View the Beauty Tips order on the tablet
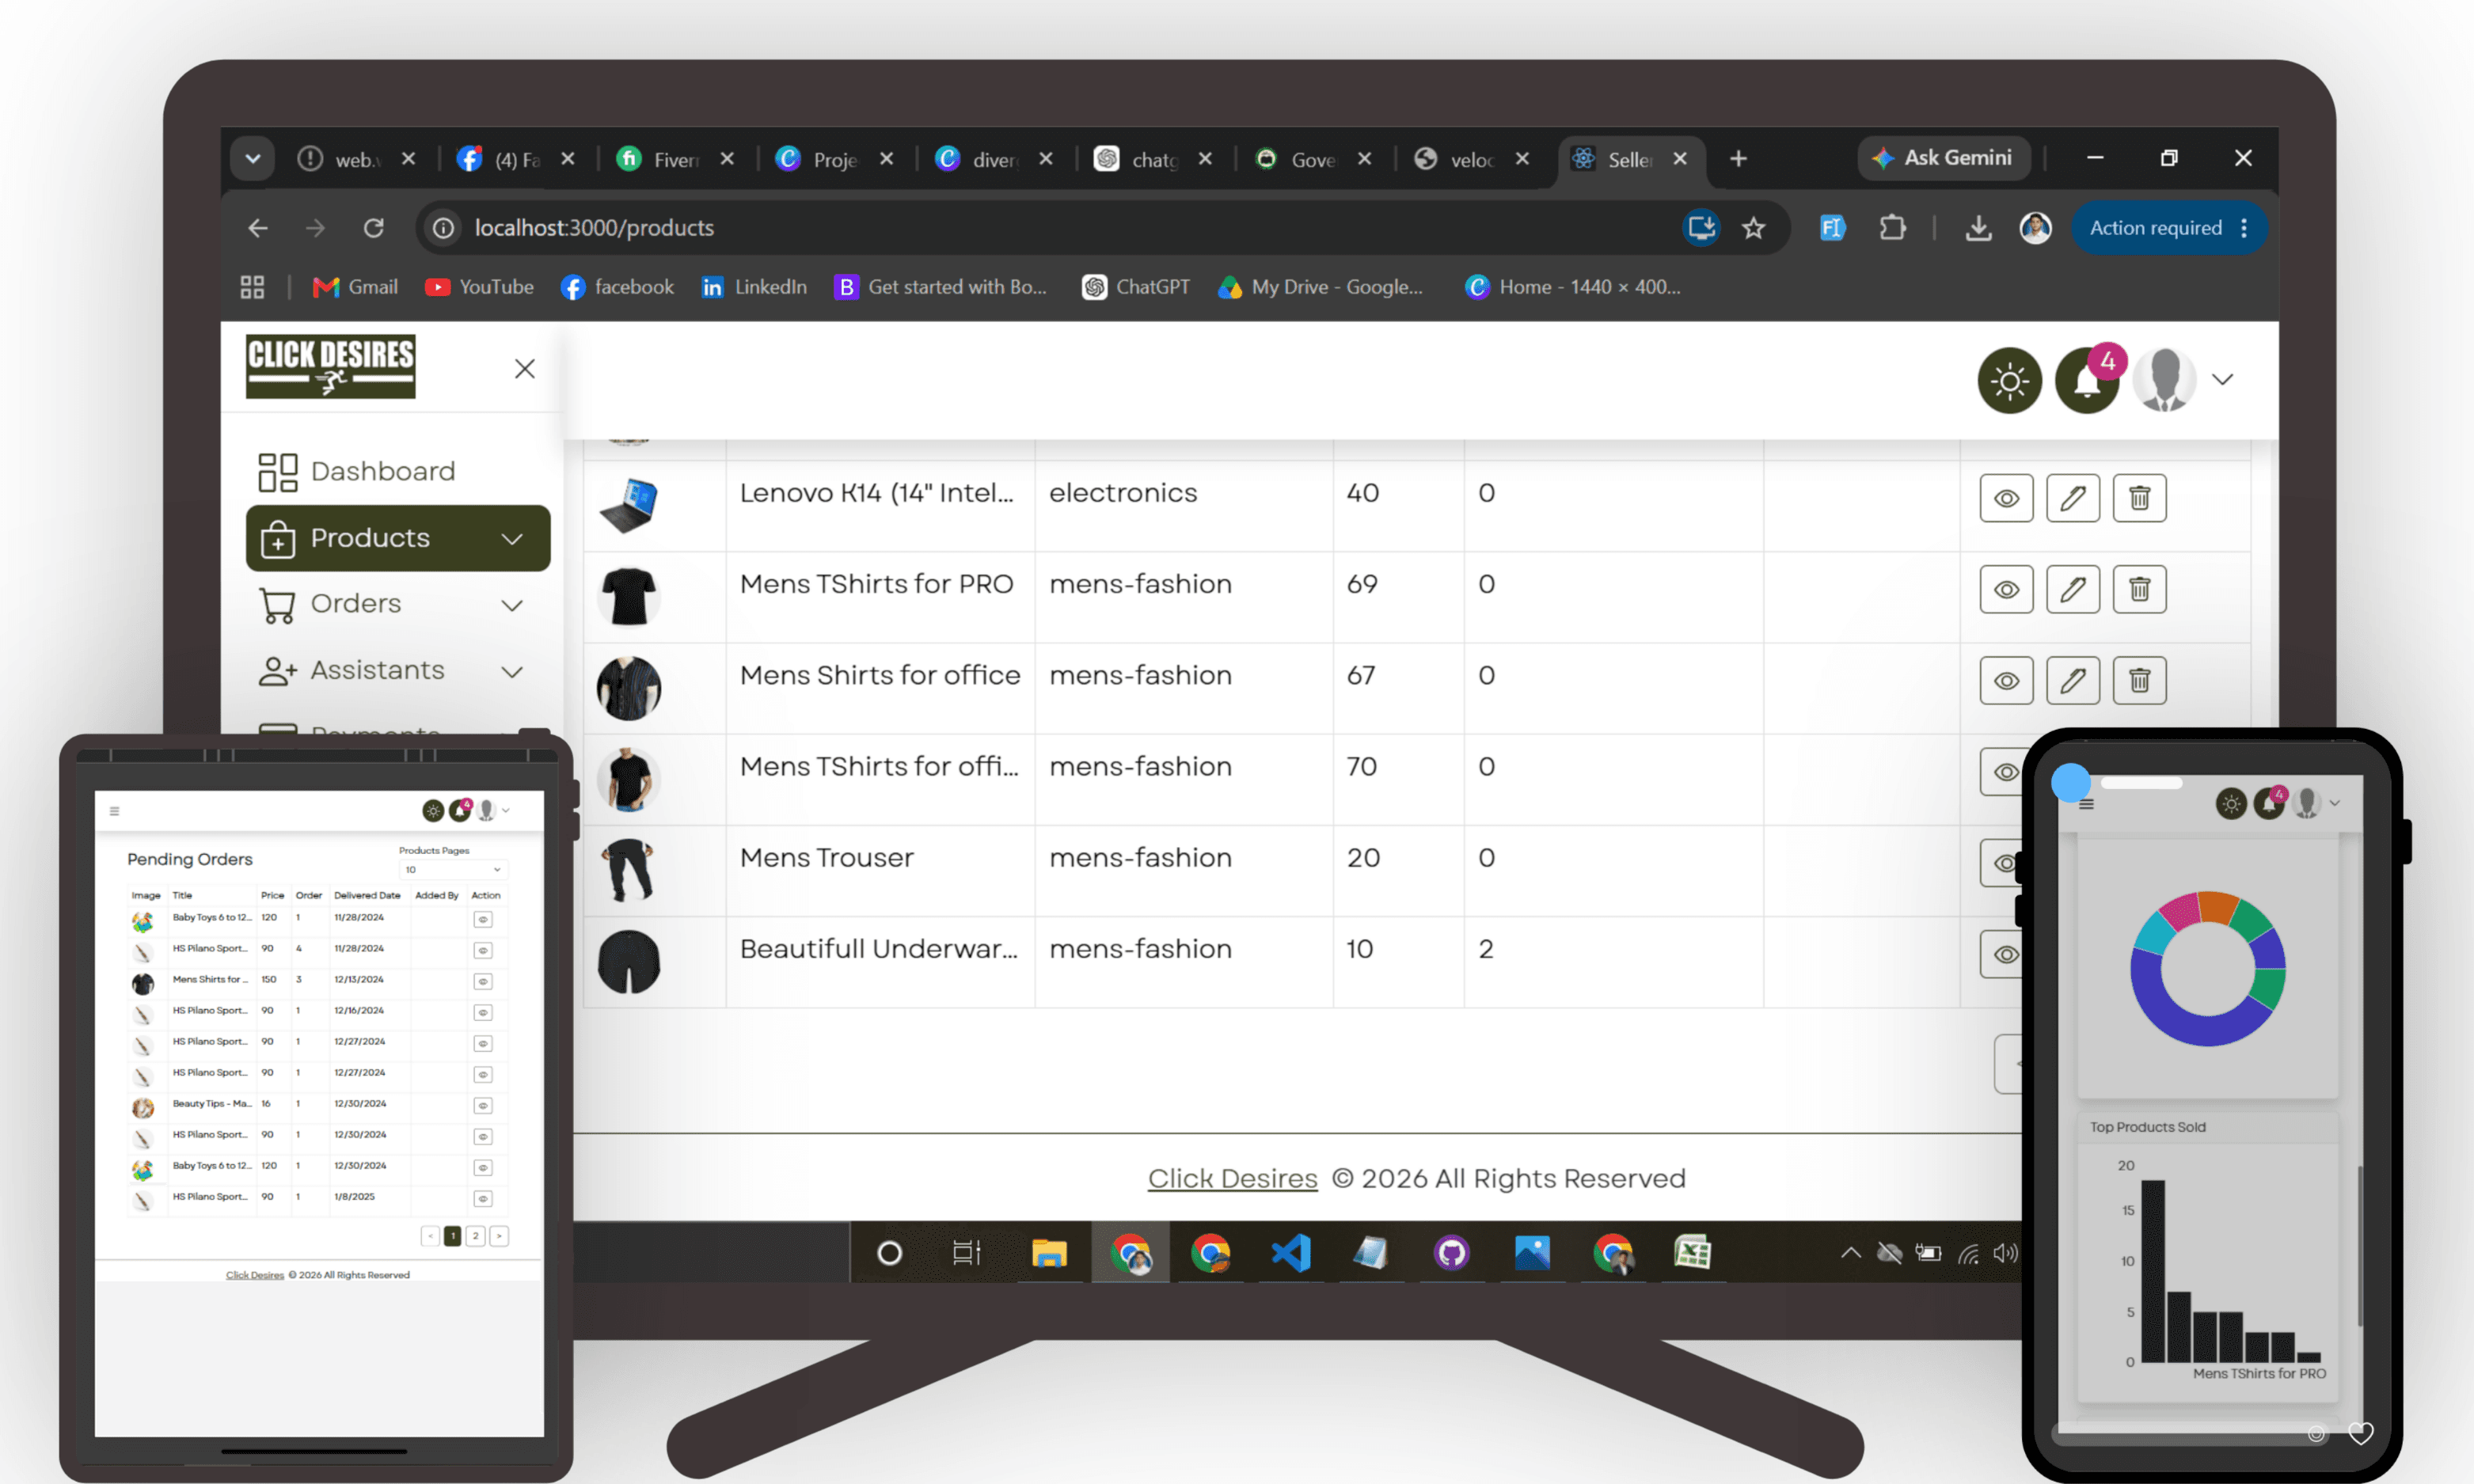 coord(483,1105)
